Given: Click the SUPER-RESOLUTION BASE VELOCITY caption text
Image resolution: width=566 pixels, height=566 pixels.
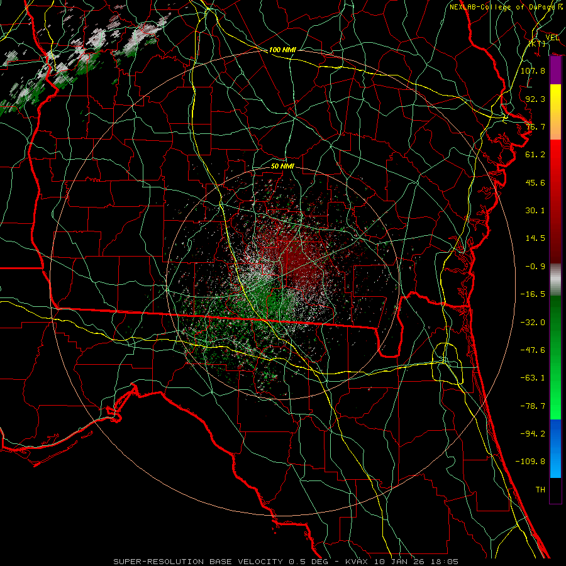Looking at the screenshot, I should click(198, 562).
